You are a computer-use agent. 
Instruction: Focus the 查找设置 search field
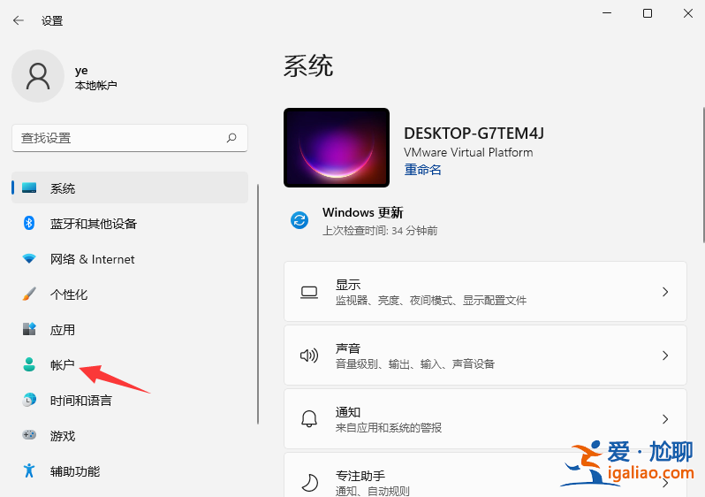coord(130,138)
